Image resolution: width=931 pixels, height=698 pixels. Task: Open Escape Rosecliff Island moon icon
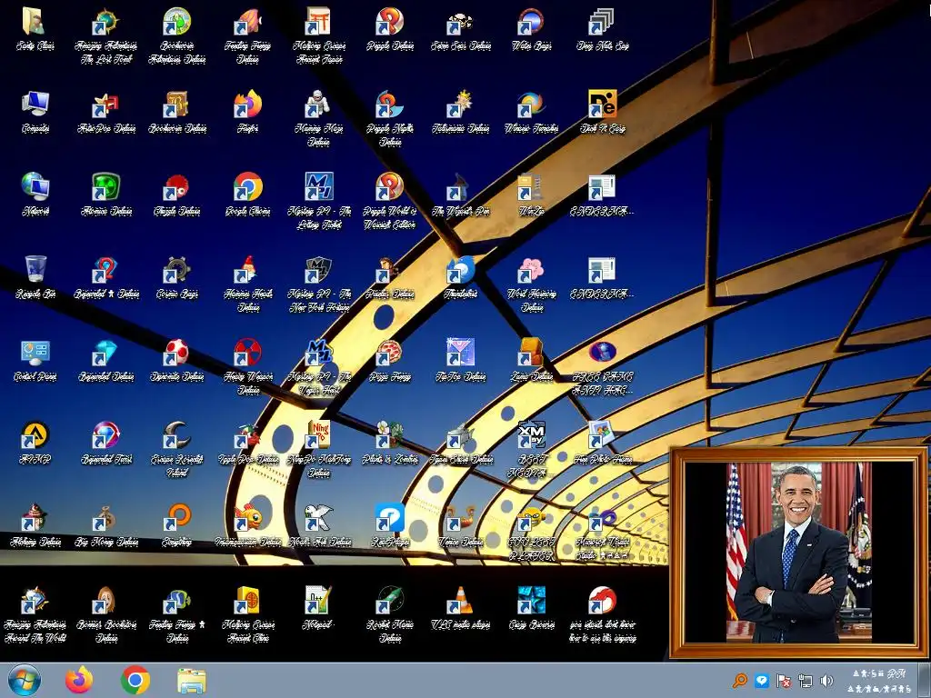point(177,449)
